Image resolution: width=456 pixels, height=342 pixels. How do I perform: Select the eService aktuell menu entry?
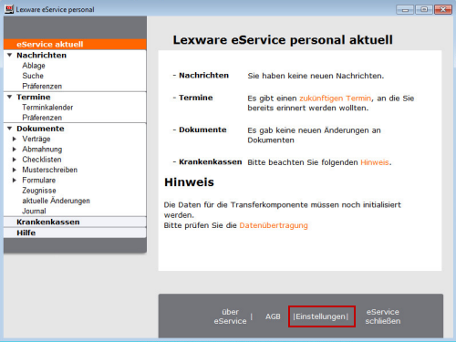pyautogui.click(x=75, y=45)
